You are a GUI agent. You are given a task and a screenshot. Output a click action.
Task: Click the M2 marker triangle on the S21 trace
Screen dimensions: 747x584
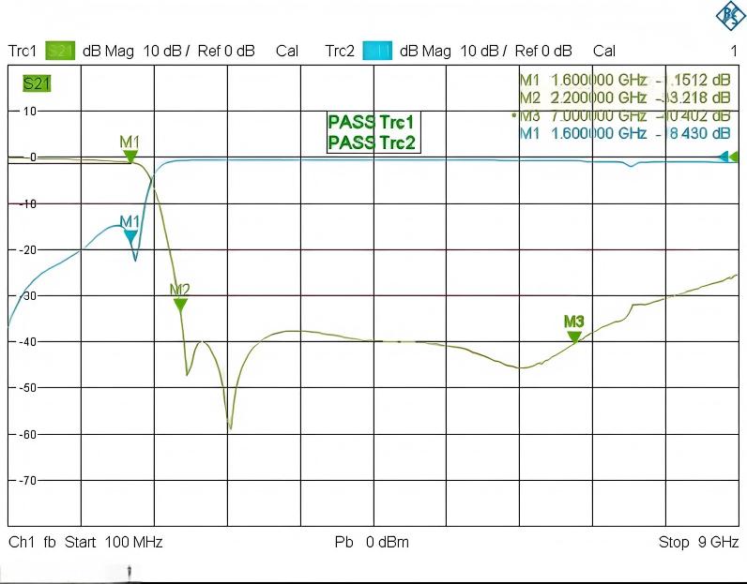[180, 304]
